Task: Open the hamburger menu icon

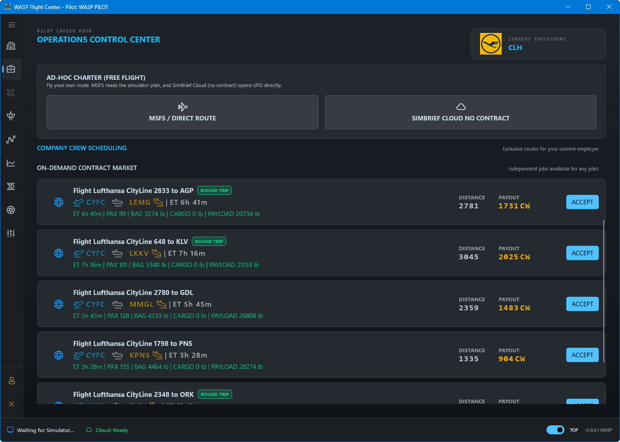Action: pyautogui.click(x=12, y=25)
